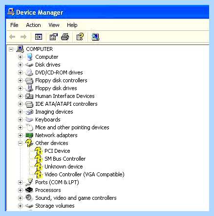214x216 pixels.
Task: Select the Other devices label
Action: point(52,143)
